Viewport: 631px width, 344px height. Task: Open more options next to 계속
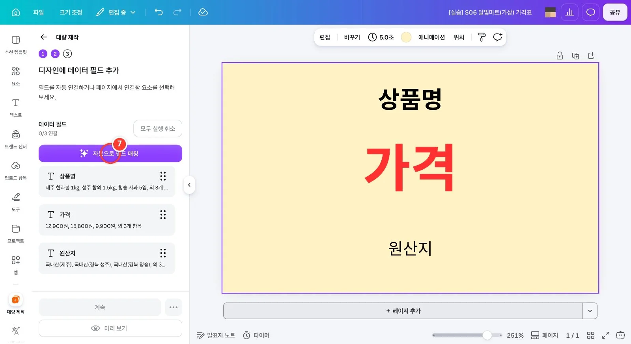(x=174, y=307)
